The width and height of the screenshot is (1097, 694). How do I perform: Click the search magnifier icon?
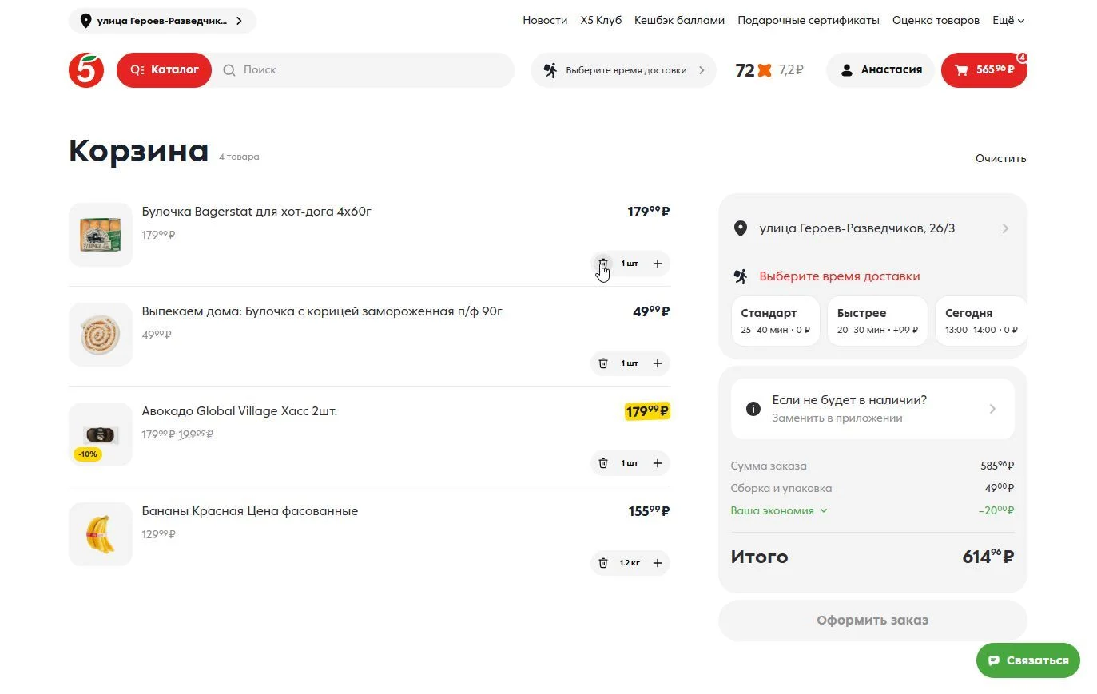pyautogui.click(x=229, y=70)
